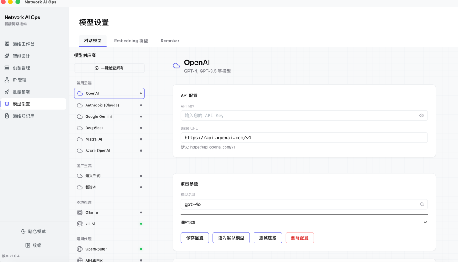Click the 批量部署 sidebar label
The height and width of the screenshot is (262, 458).
[x=21, y=92]
